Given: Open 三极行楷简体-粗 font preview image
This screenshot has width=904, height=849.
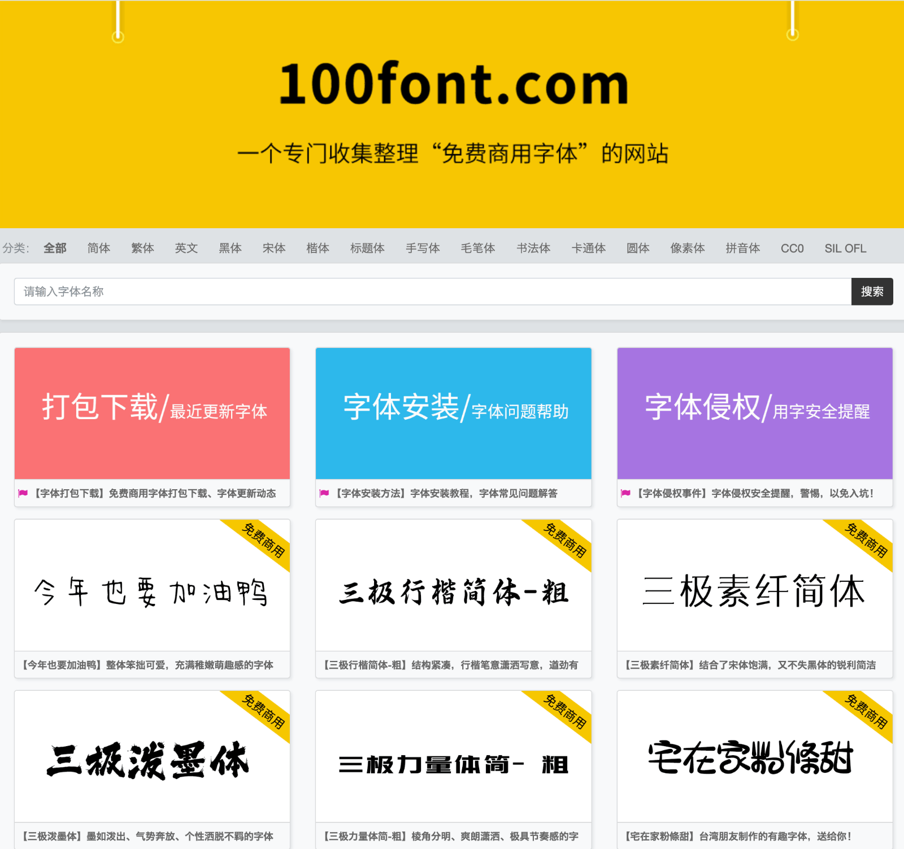Looking at the screenshot, I should coord(454,585).
